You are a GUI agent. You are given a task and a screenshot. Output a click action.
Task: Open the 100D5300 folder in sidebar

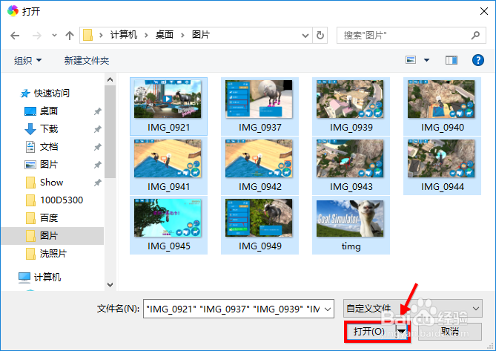tap(62, 200)
